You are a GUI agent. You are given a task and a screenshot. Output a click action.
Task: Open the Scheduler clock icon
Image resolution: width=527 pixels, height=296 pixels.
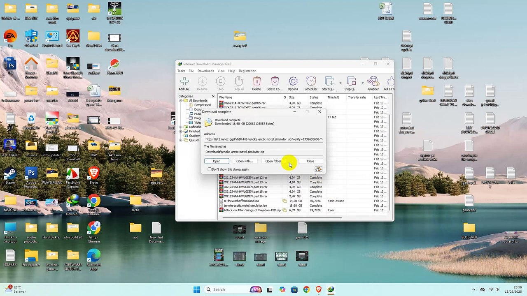click(x=311, y=81)
